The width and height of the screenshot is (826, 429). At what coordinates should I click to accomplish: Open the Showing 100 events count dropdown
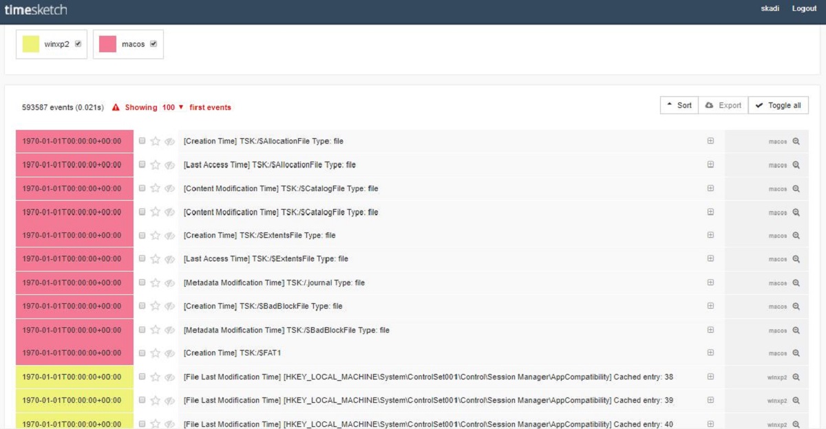click(x=173, y=107)
